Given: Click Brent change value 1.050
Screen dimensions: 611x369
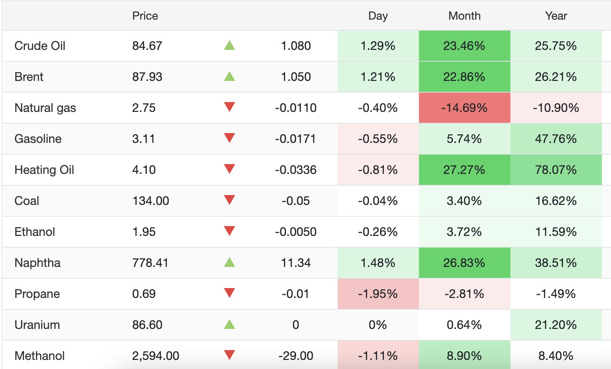Looking at the screenshot, I should (x=296, y=77).
